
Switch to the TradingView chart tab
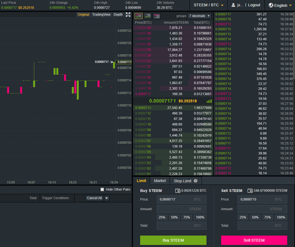coord(101,15)
